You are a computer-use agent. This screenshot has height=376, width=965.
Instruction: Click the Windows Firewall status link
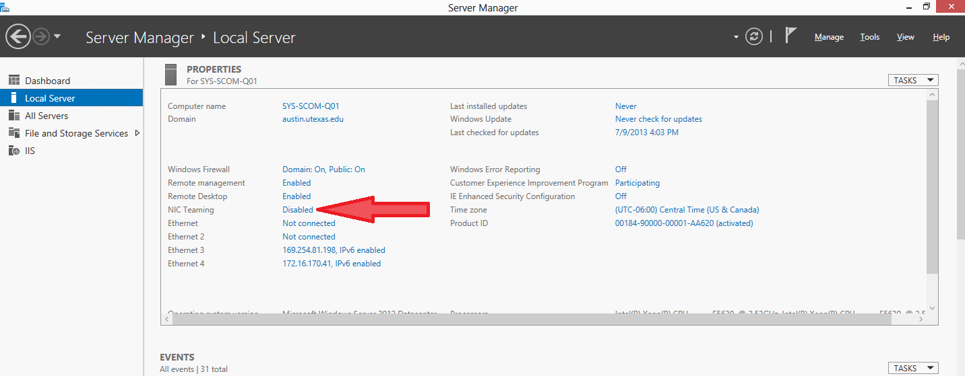323,170
